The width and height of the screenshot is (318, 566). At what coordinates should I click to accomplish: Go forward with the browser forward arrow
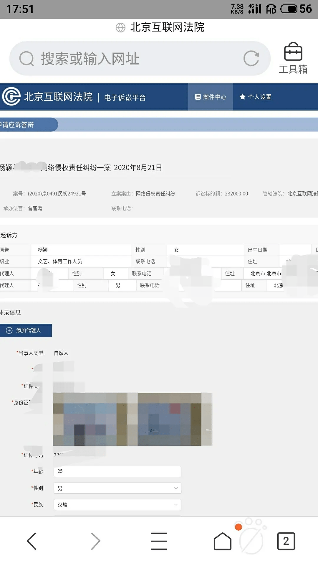[95, 541]
